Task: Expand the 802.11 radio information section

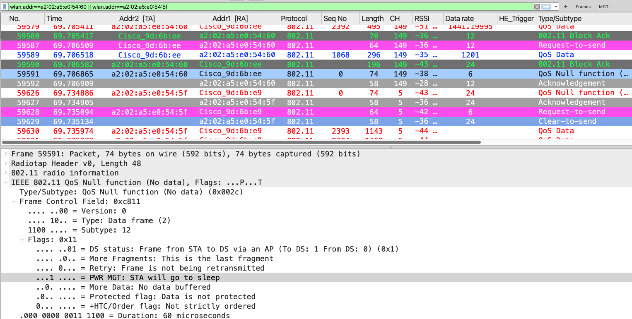Action: [x=6, y=173]
